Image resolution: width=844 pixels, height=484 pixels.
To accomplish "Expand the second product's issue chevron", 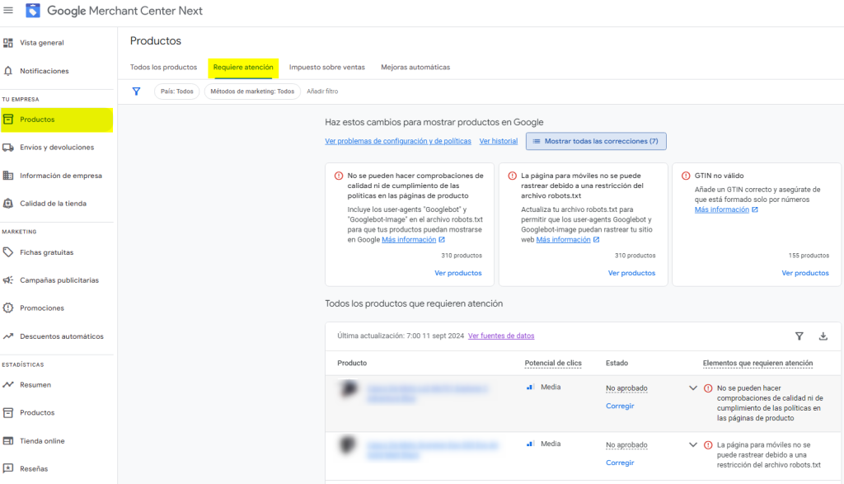I will pos(692,444).
